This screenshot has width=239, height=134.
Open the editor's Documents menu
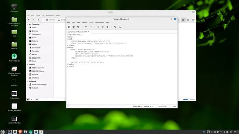coord(100,22)
